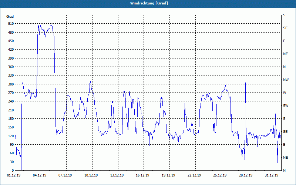The image size is (296, 185).
Task: Click the 330 y-axis tick label
Action: click(x=11, y=75)
